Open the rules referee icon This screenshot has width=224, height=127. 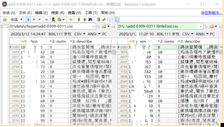pyautogui.click(x=53, y=19)
